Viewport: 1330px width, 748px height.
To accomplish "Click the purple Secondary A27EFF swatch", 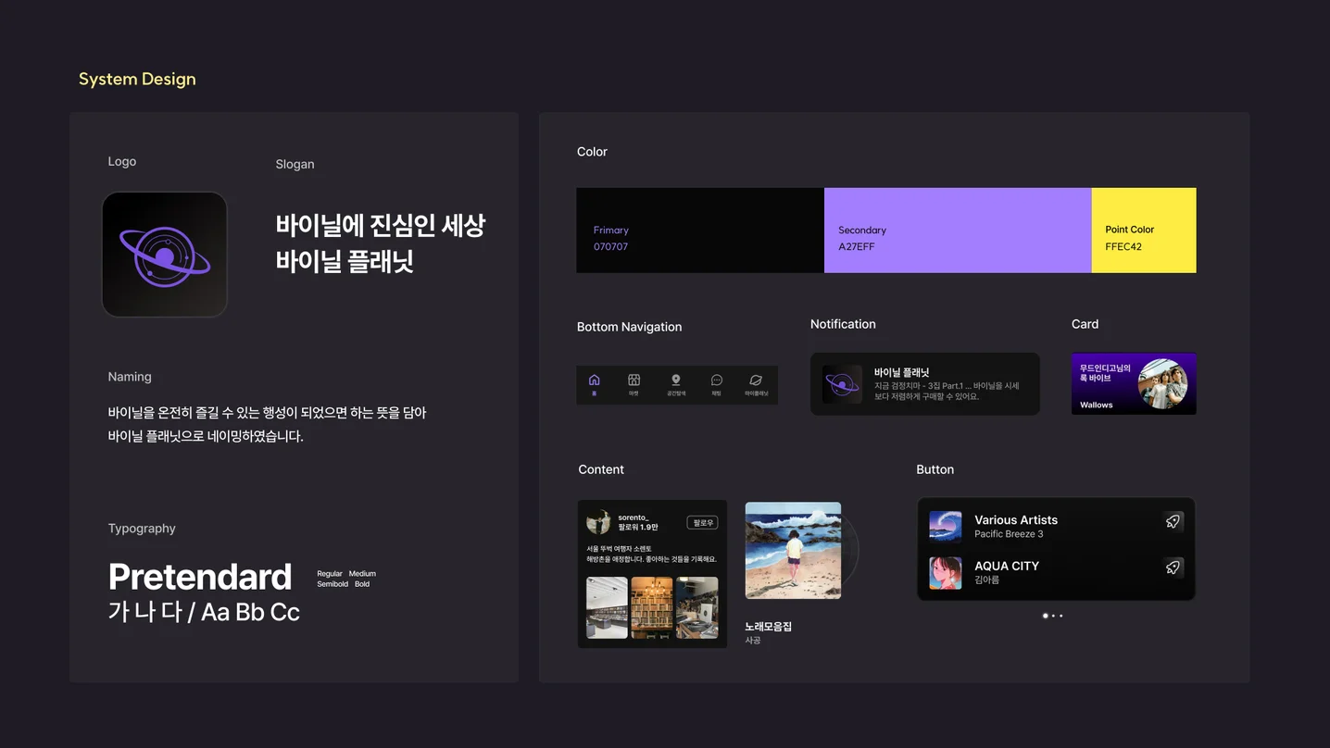I will tap(958, 231).
